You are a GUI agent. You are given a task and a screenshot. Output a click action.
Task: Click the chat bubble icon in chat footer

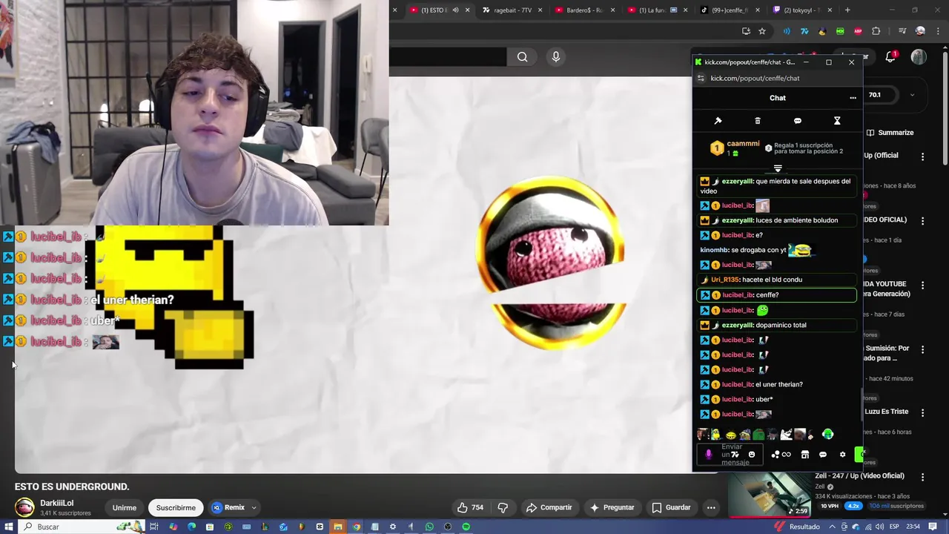tap(823, 455)
